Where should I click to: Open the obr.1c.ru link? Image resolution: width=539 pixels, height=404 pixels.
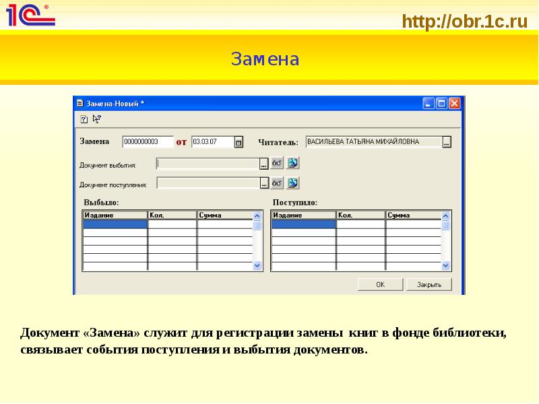pos(464,22)
